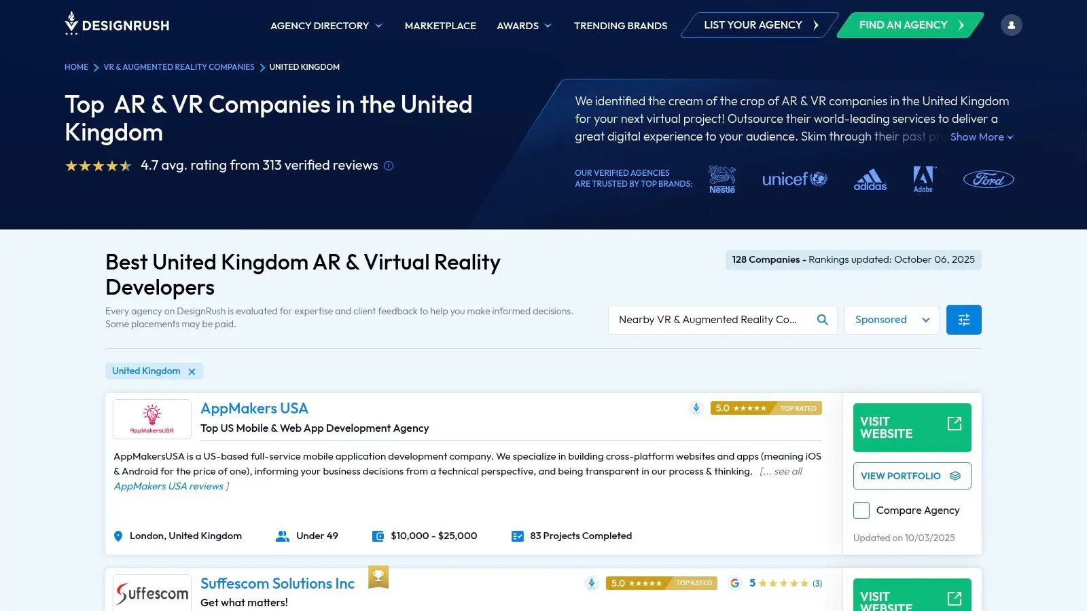1087x611 pixels.
Task: Click the layers icon inside View Portfolio
Action: (x=956, y=475)
